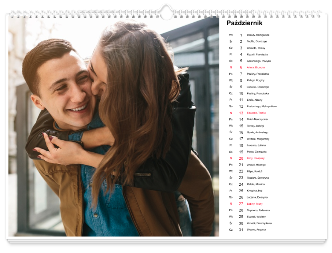Choose Saturday 5 Apolinarego, Placyda

[259, 61]
